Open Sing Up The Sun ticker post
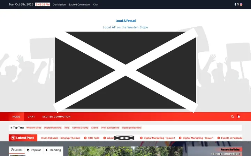Screen dimensions: 251x156 60,138
